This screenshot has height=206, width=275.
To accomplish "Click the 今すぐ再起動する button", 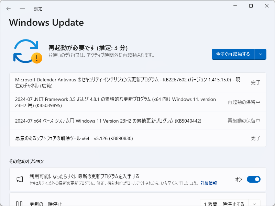I will (233, 54).
